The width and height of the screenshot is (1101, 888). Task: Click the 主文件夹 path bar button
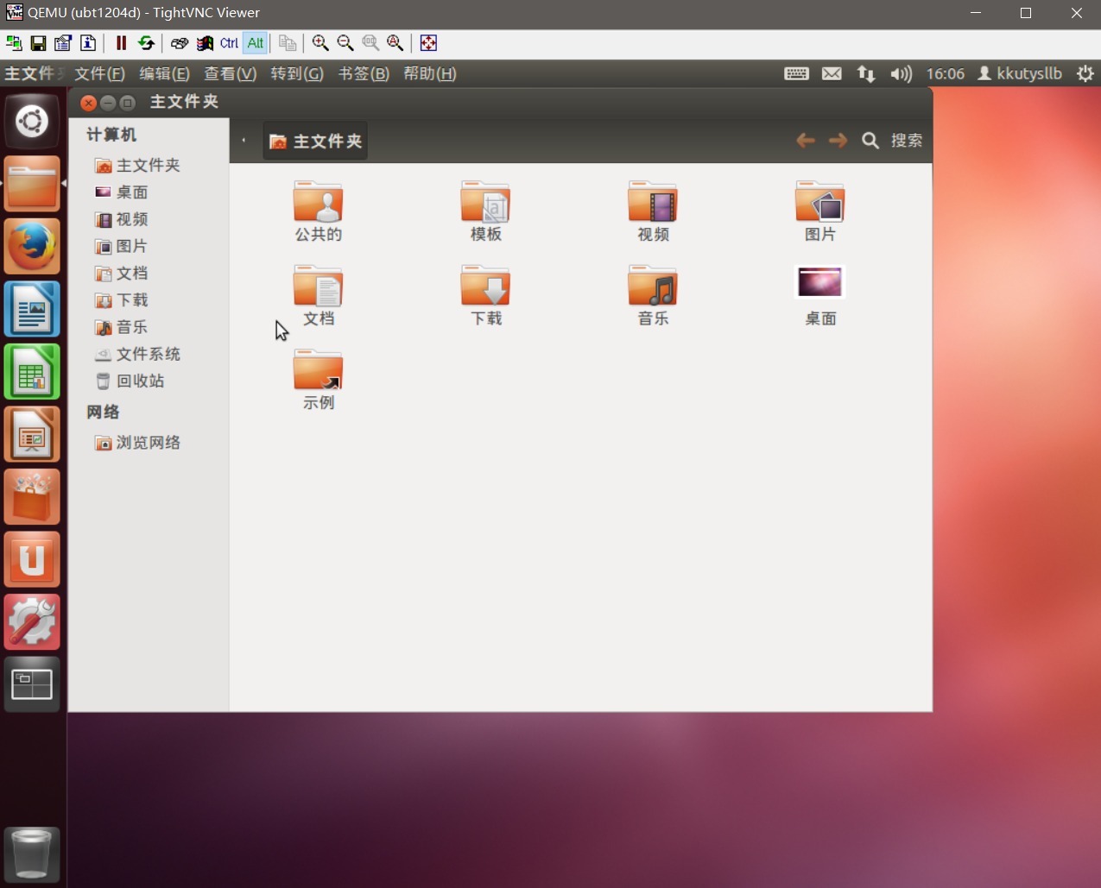coord(315,141)
